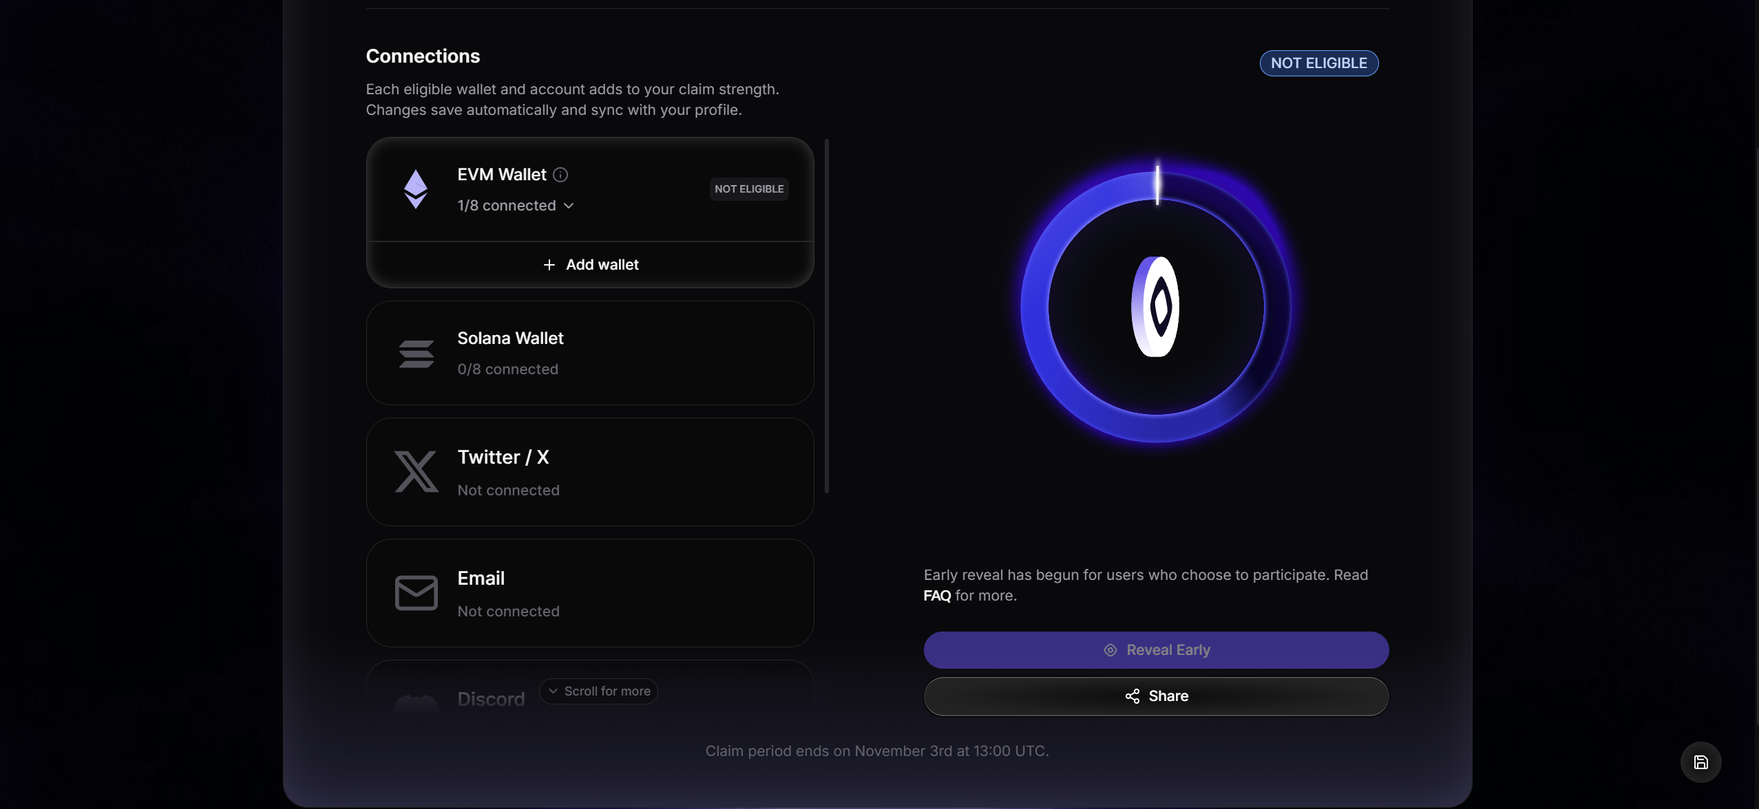This screenshot has width=1759, height=809.
Task: Click the NOT ELIGIBLE badge on EVM Wallet
Action: [x=749, y=189]
